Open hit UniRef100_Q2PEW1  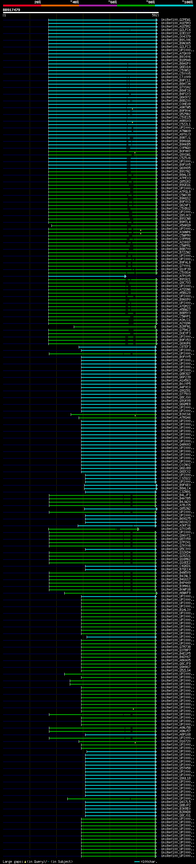pyautogui.click(x=176, y=20)
